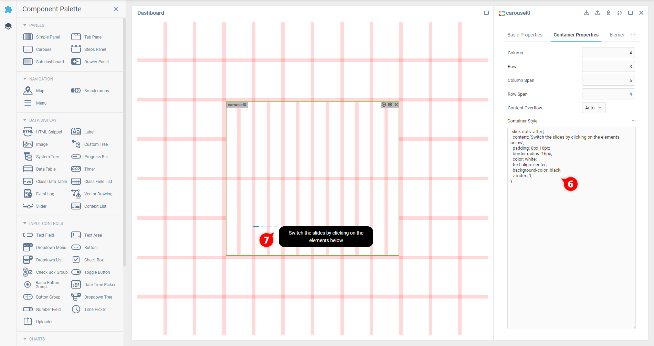The width and height of the screenshot is (654, 346).
Task: Open the Container Properties tab
Action: (x=576, y=35)
